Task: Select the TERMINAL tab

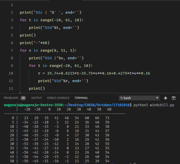Action: coord(81,98)
